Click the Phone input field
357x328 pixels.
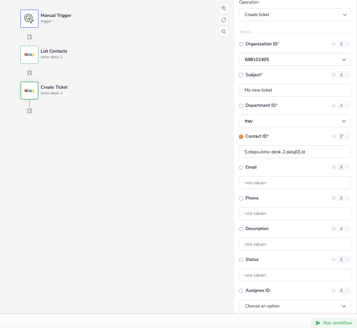pos(295,213)
